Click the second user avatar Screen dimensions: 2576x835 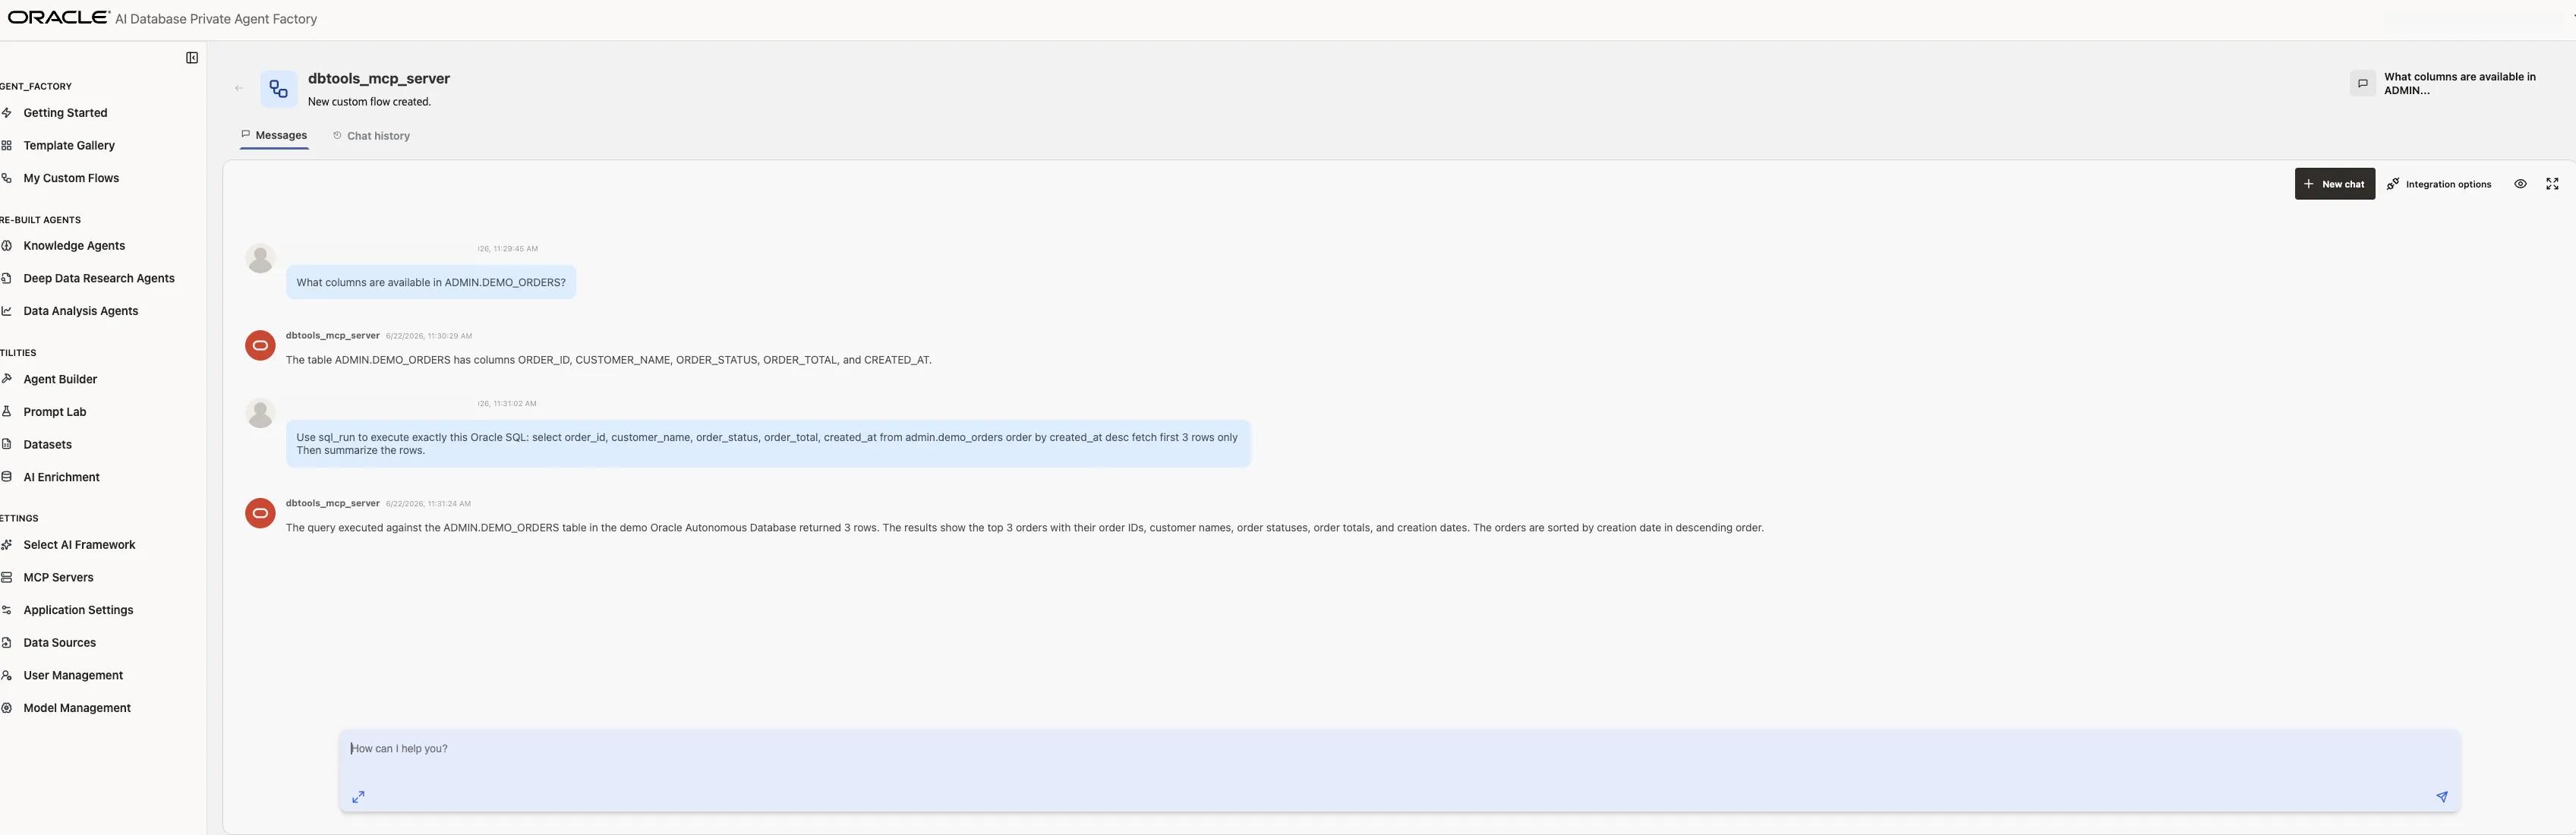260,414
